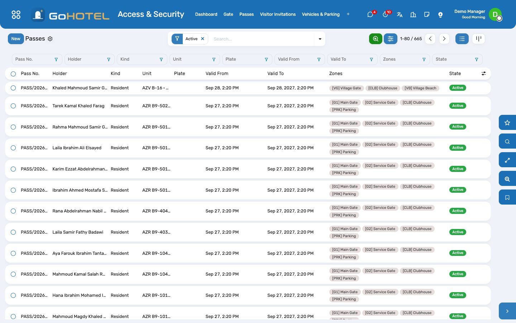Click the New pass button
This screenshot has width=516, height=323.
pos(16,39)
